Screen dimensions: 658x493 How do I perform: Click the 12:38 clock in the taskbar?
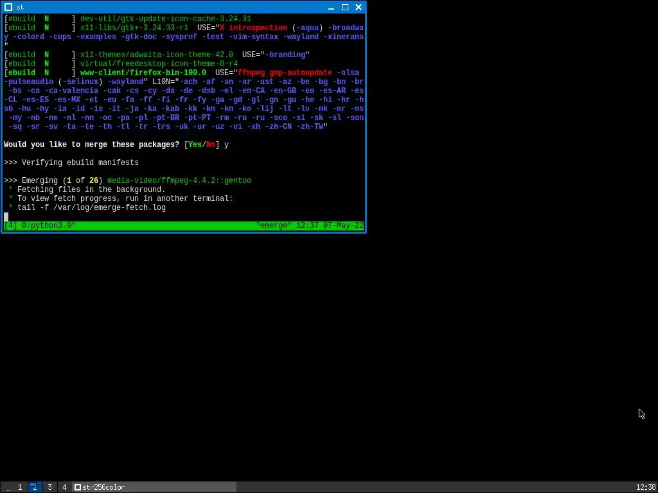(645, 487)
